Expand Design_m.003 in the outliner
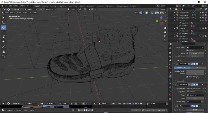208x113 pixels. [174, 18]
